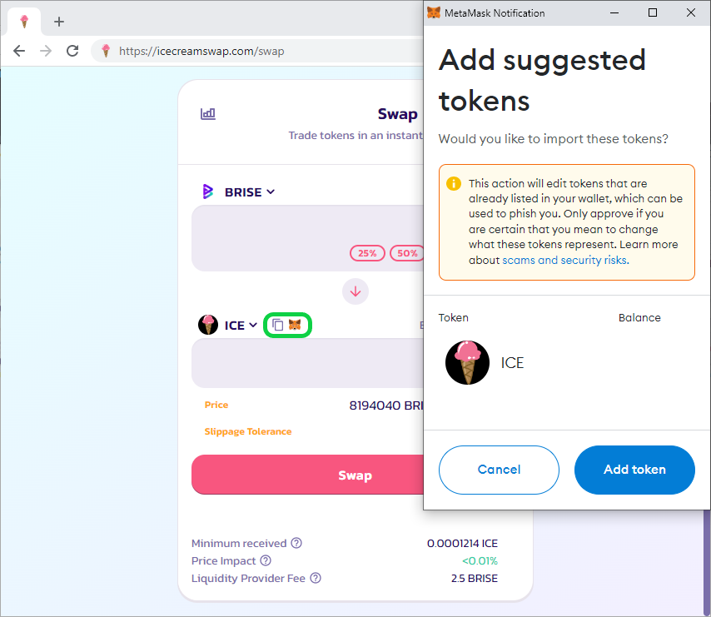The image size is (711, 617).
Task: Click the BRISE amount input field
Action: pos(307,238)
